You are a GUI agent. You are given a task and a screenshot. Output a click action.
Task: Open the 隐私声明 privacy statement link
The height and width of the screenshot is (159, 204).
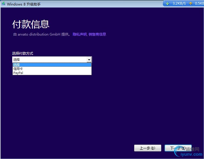(80, 34)
